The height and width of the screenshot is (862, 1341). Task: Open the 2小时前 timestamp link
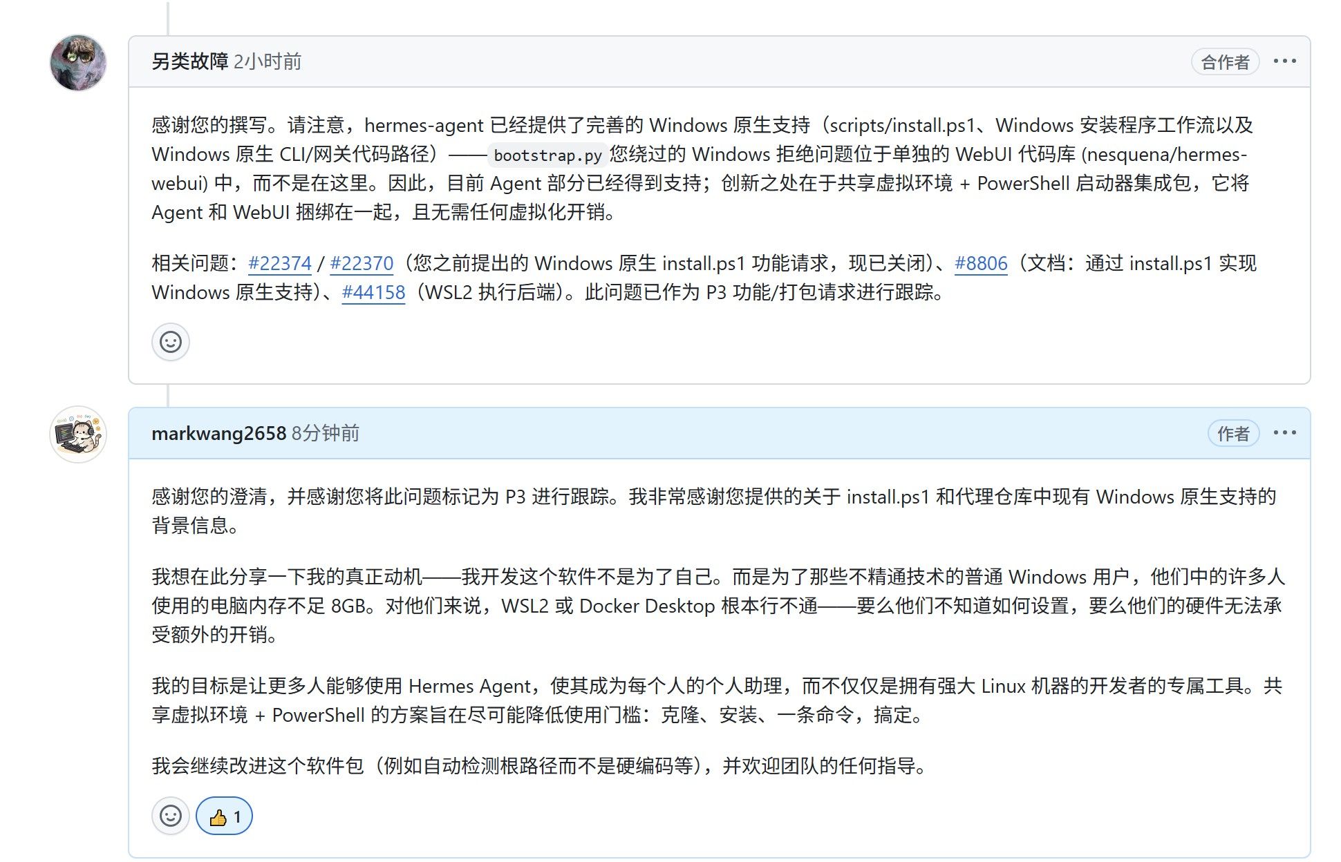268,61
